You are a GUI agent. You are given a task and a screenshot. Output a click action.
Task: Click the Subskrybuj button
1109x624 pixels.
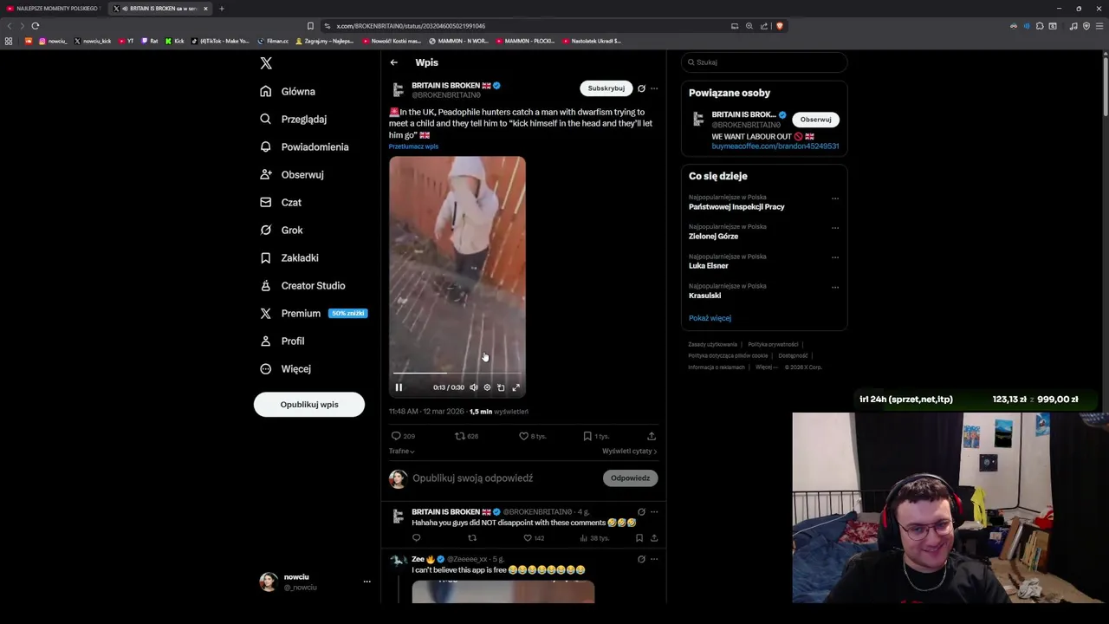(606, 88)
